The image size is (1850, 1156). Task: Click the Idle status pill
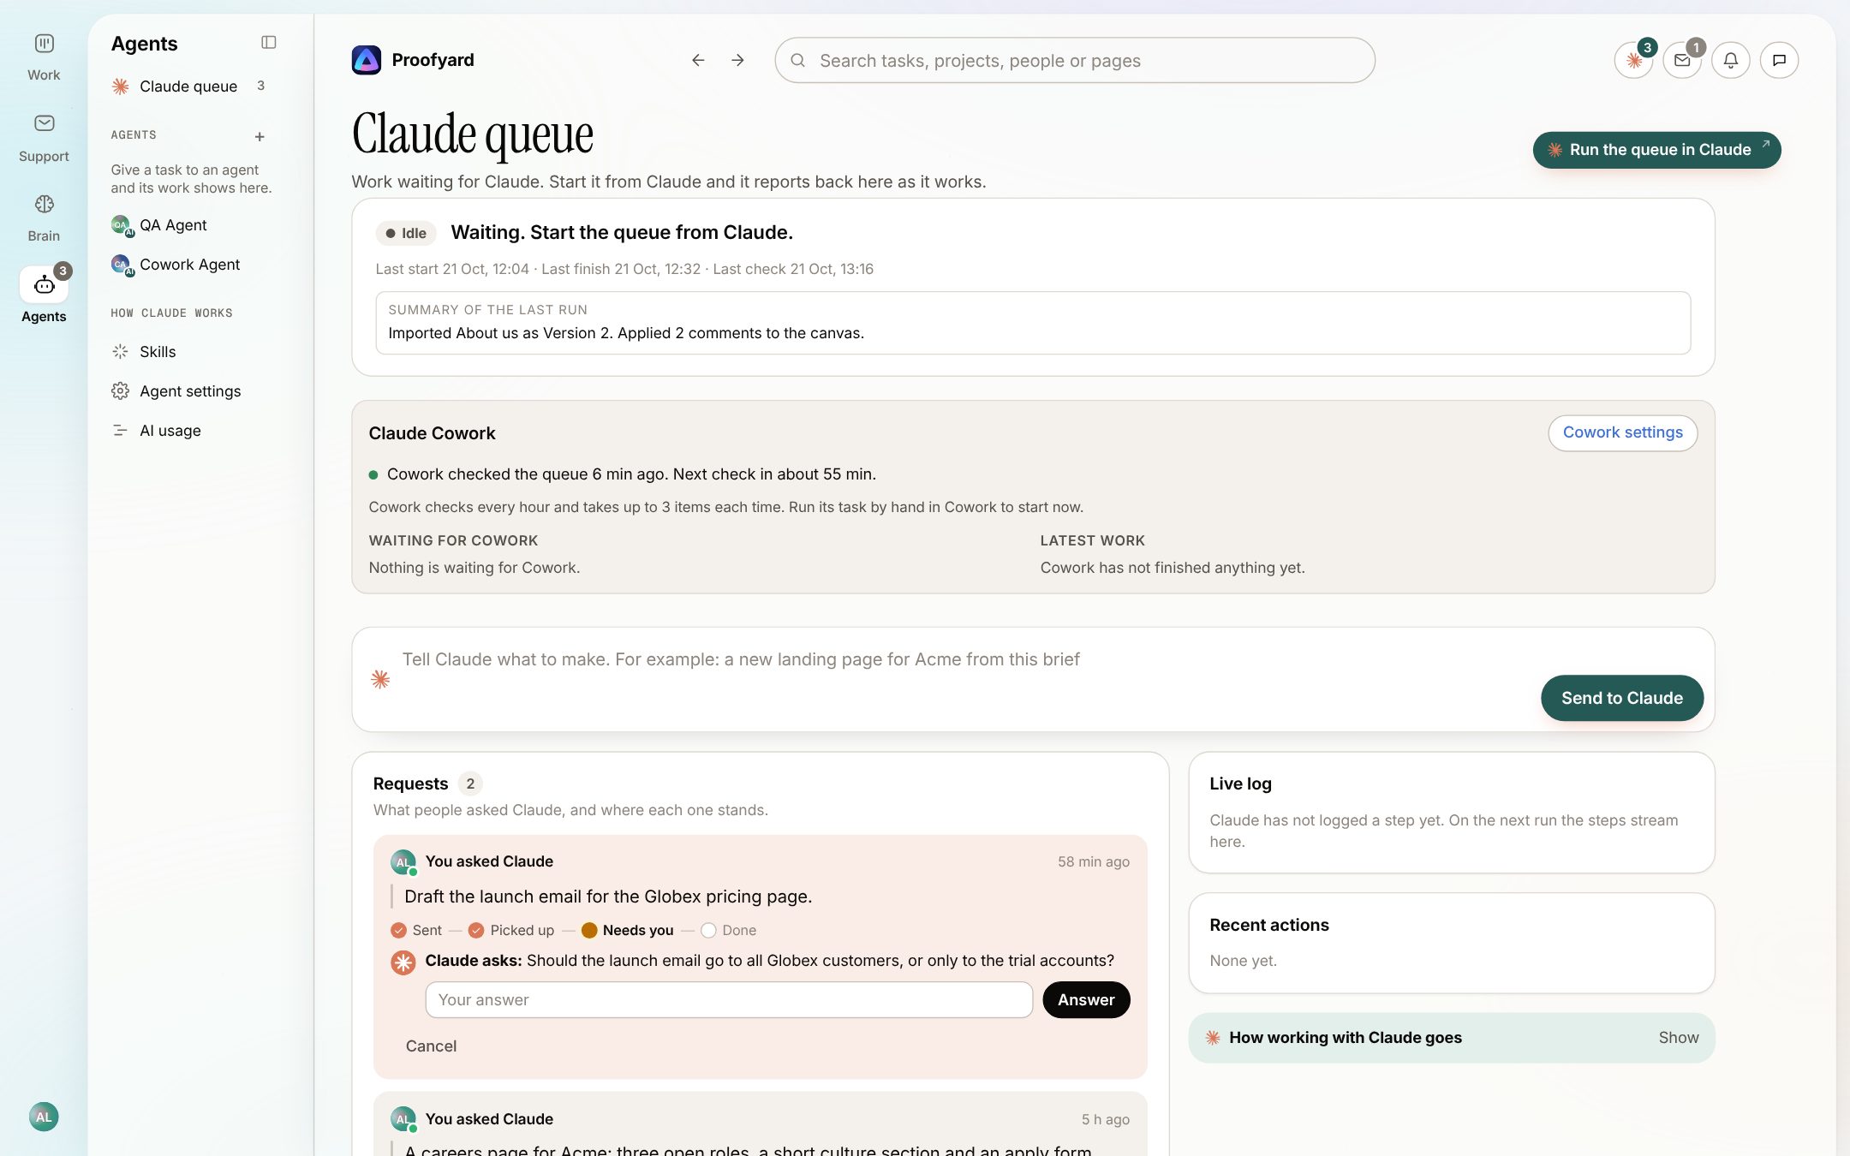[x=406, y=233]
